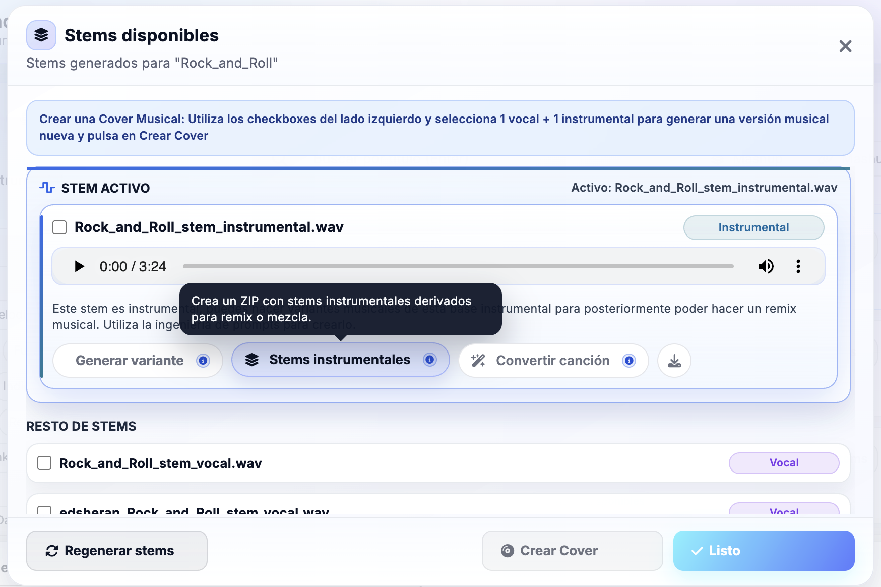The width and height of the screenshot is (881, 587).
Task: Tick the Rock_and_Roll_stem_vocal.wav checkbox
Action: [44, 463]
